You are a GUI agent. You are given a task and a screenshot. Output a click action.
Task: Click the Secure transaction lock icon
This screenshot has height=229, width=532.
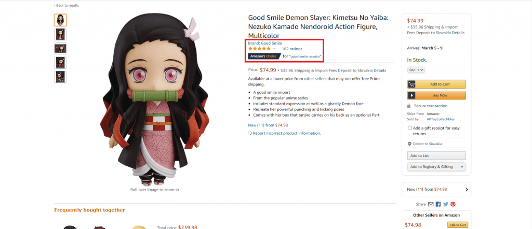[x=409, y=106]
